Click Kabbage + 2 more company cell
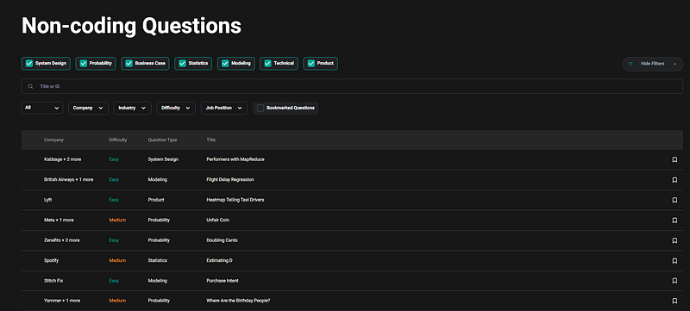Screen dimensions: 690x311 [x=62, y=159]
